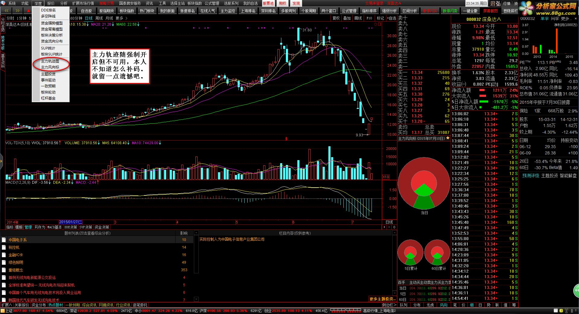The height and width of the screenshot is (314, 579).
Task: Click the plus zoom button under chart
Action: click(x=384, y=227)
